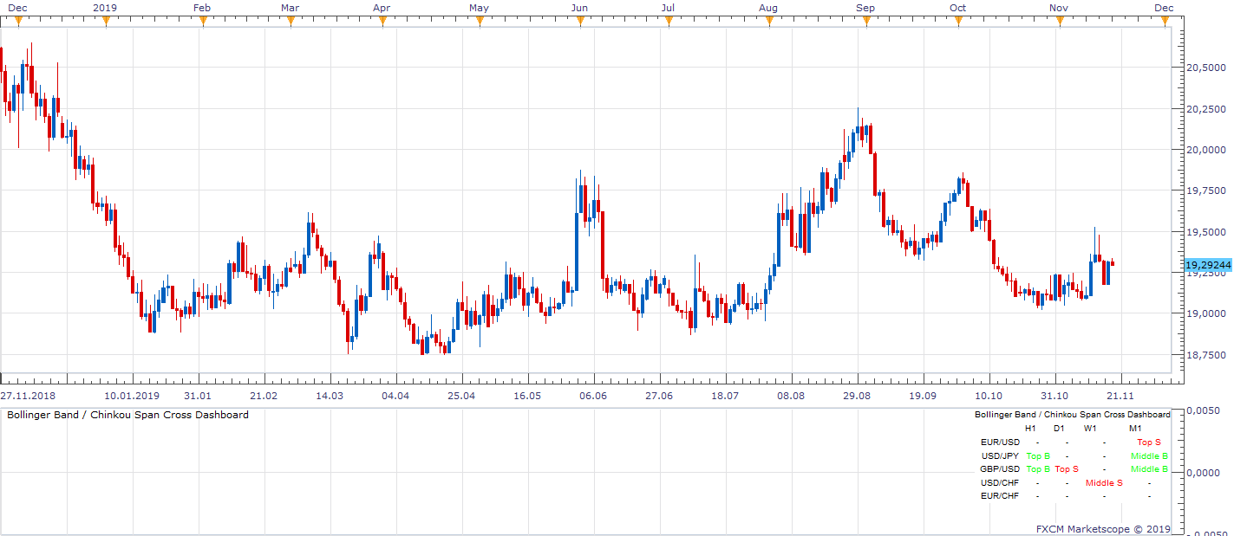Select the 18.07 date axis label
Screen dimensions: 1234x536
point(725,395)
